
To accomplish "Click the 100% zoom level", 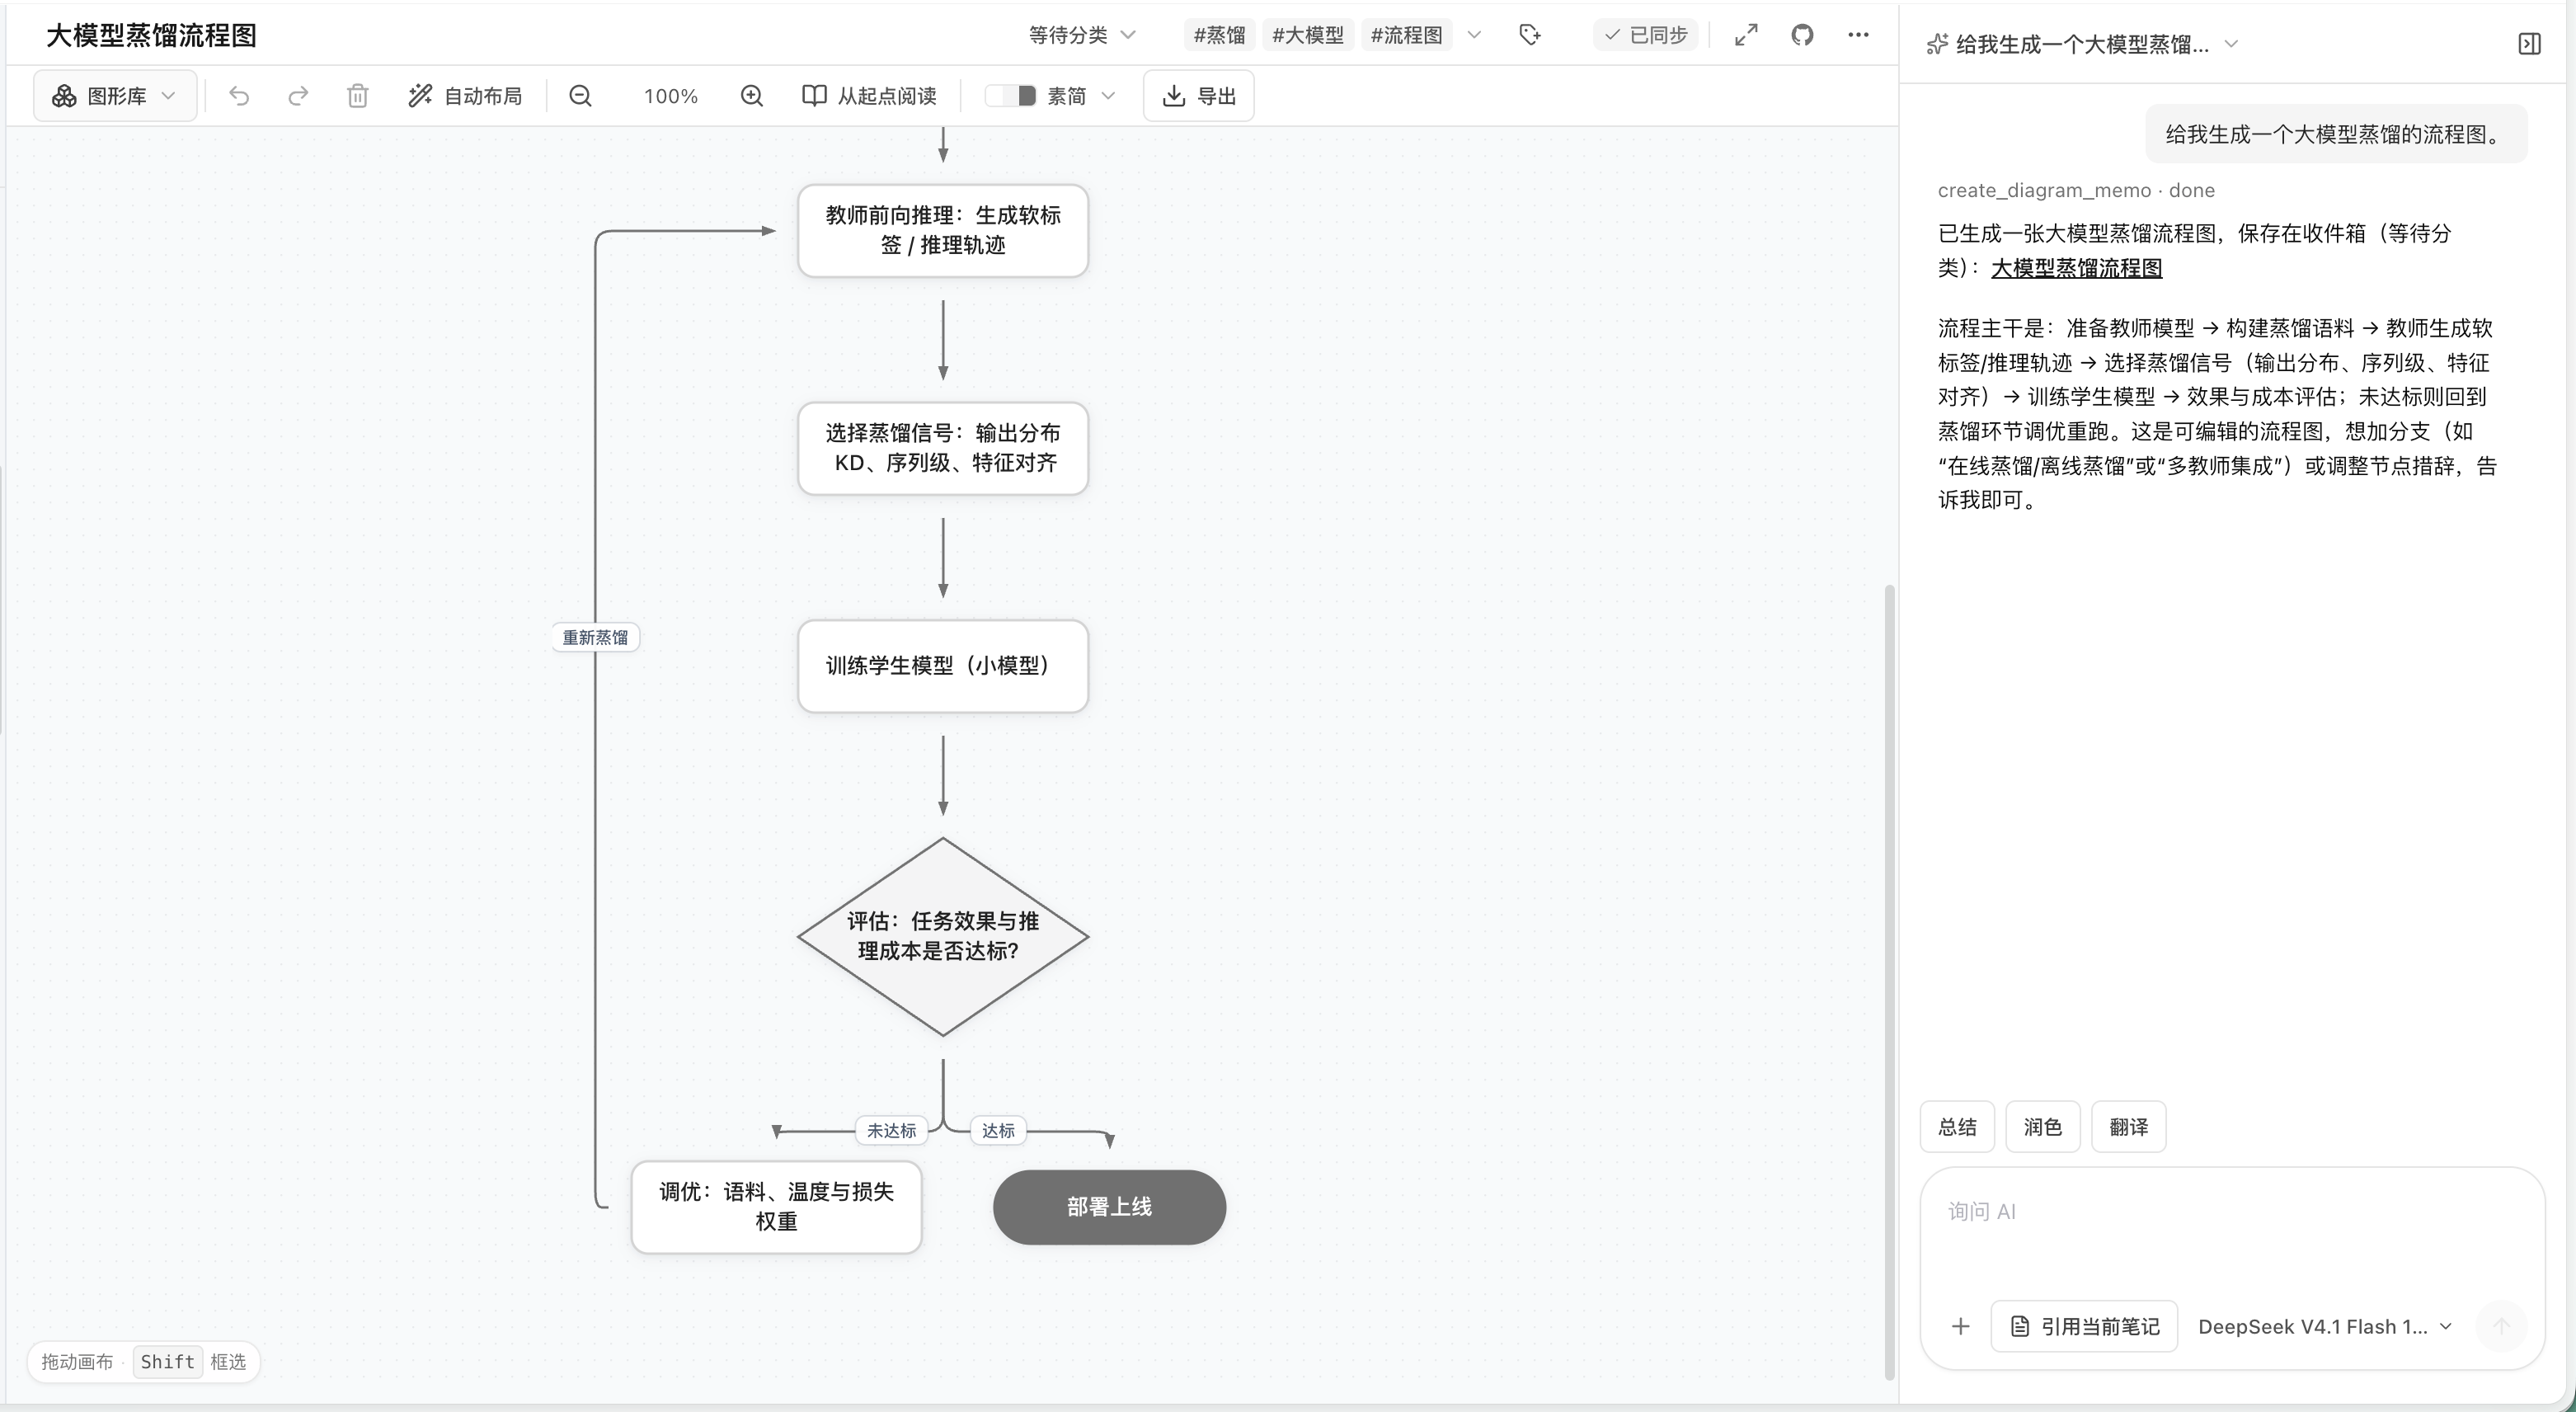I will click(670, 96).
